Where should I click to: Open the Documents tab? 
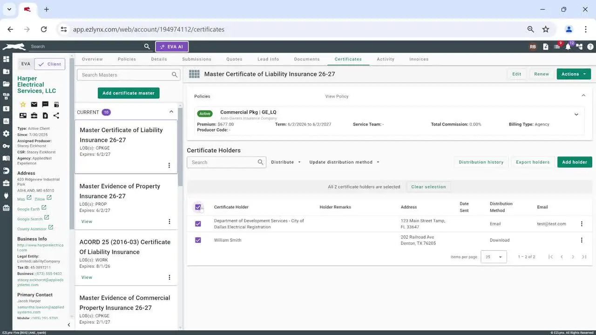click(307, 59)
